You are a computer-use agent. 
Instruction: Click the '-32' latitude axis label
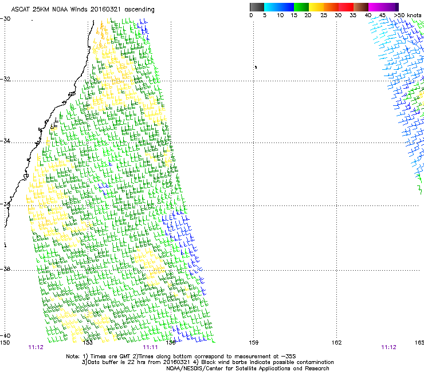(x=5, y=79)
